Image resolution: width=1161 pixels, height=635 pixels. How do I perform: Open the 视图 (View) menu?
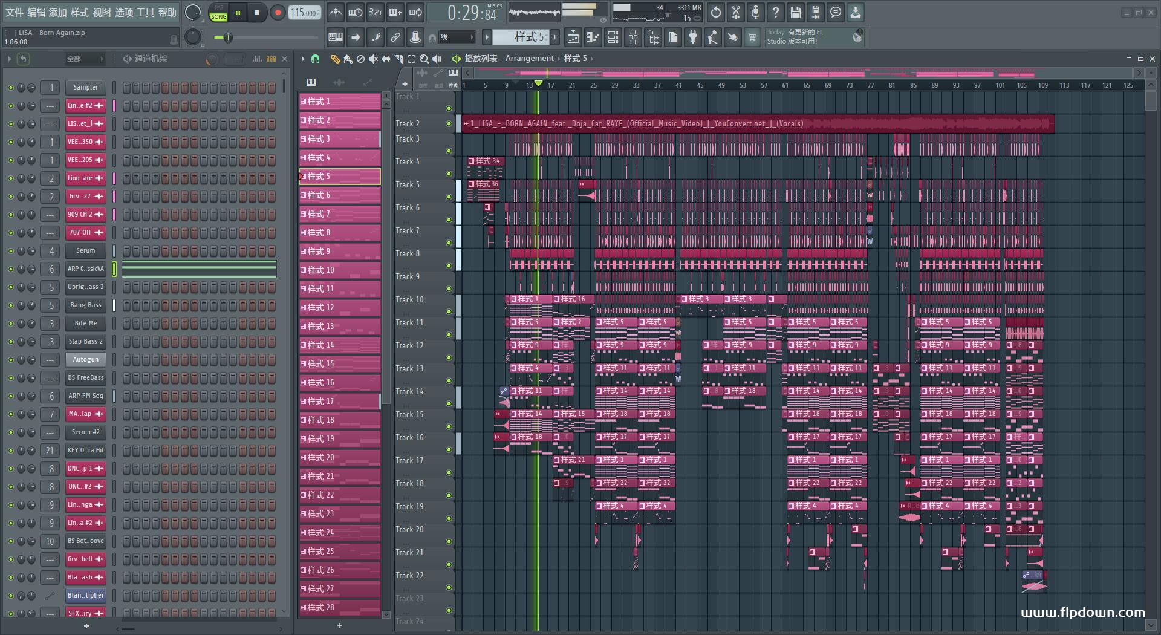pos(101,12)
